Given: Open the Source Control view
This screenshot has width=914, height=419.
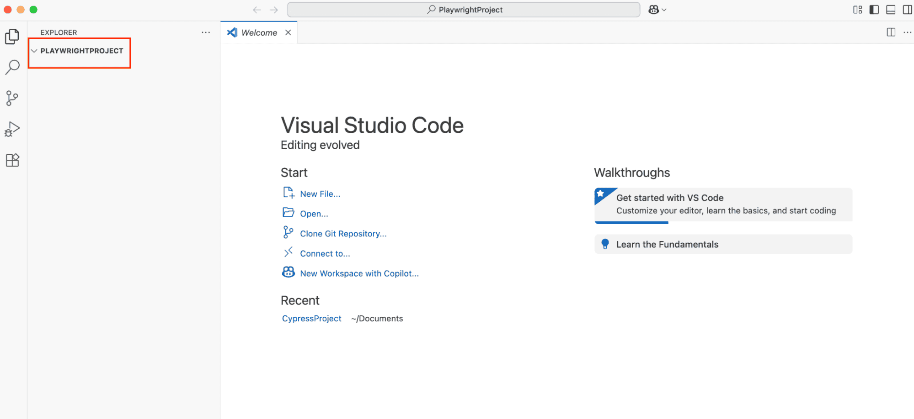Looking at the screenshot, I should 12,98.
